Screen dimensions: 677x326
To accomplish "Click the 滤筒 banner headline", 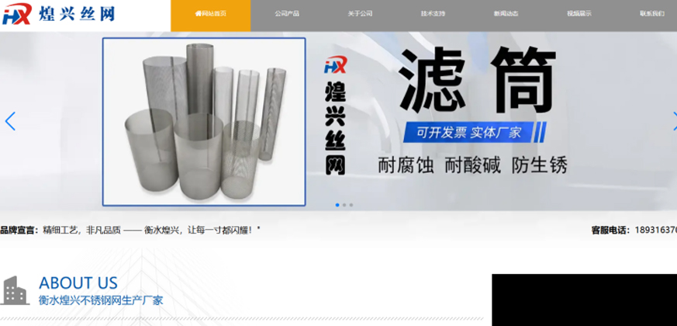I will click(x=478, y=80).
